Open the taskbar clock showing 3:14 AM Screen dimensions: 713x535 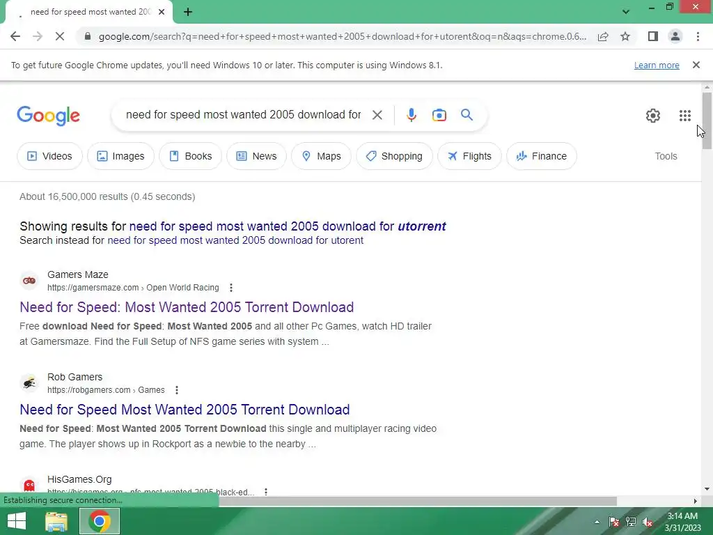click(x=682, y=522)
